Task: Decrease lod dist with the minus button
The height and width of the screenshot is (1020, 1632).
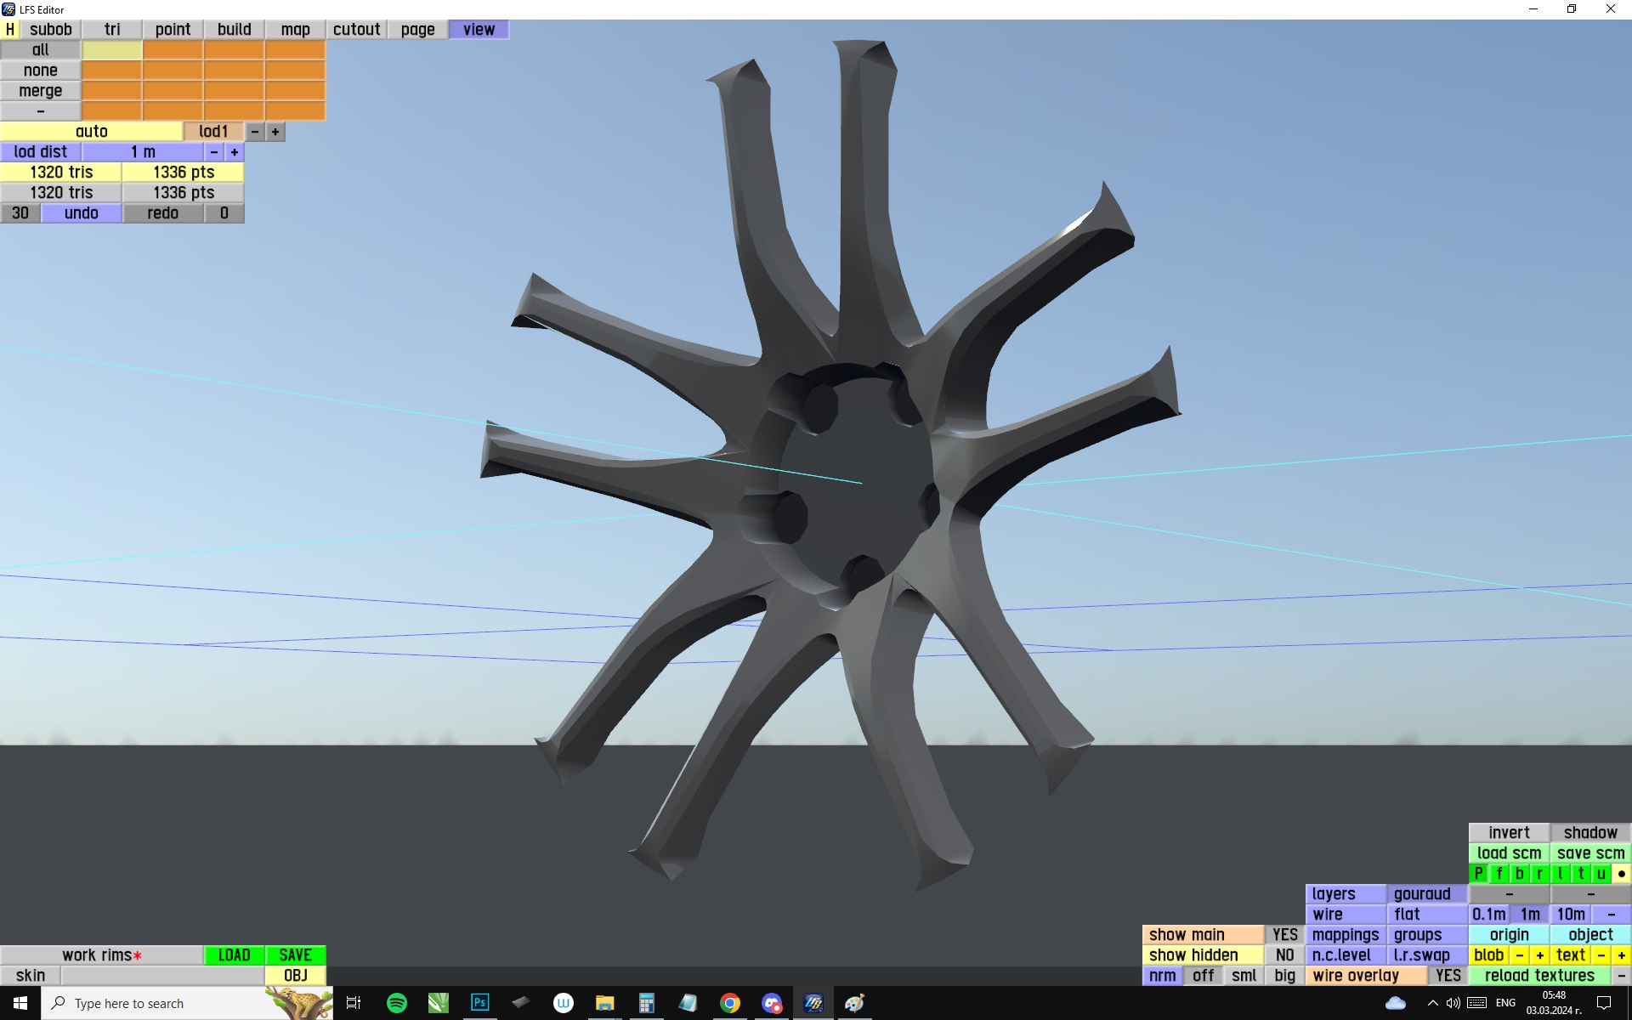Action: (214, 152)
